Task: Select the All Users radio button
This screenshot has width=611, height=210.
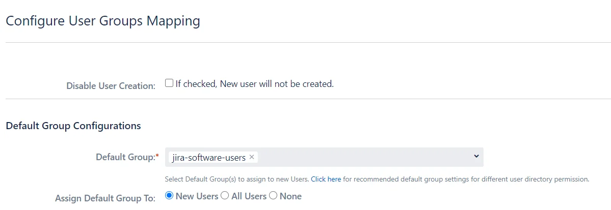Action: click(225, 196)
